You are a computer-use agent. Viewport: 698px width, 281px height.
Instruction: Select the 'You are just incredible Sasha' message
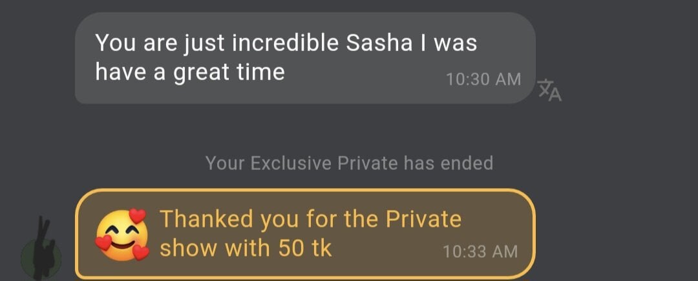tap(304, 58)
